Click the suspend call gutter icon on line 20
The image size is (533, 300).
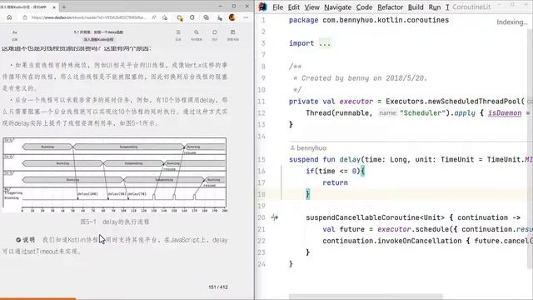tap(274, 217)
